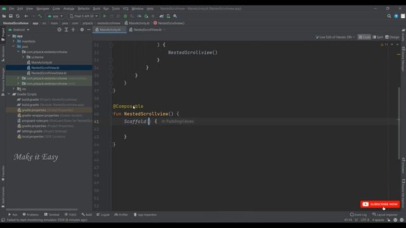Open the Android project view dropdown
Image resolution: width=406 pixels, height=228 pixels.
point(19,30)
